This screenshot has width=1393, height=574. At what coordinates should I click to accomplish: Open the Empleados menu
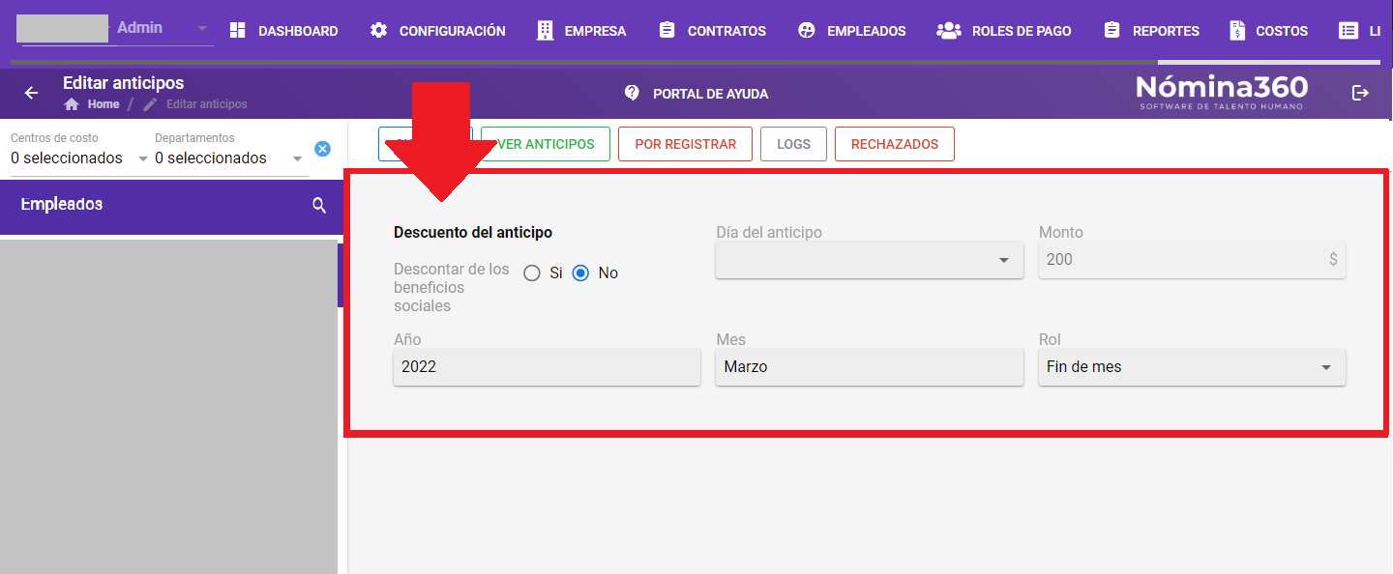coord(852,31)
